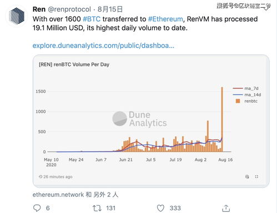Like the tweet with heart icon
The image size is (277, 213).
tap(160, 208)
